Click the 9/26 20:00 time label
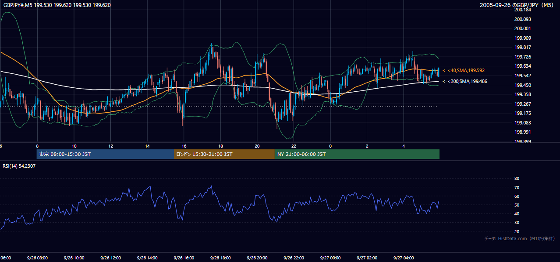 tap(257, 258)
